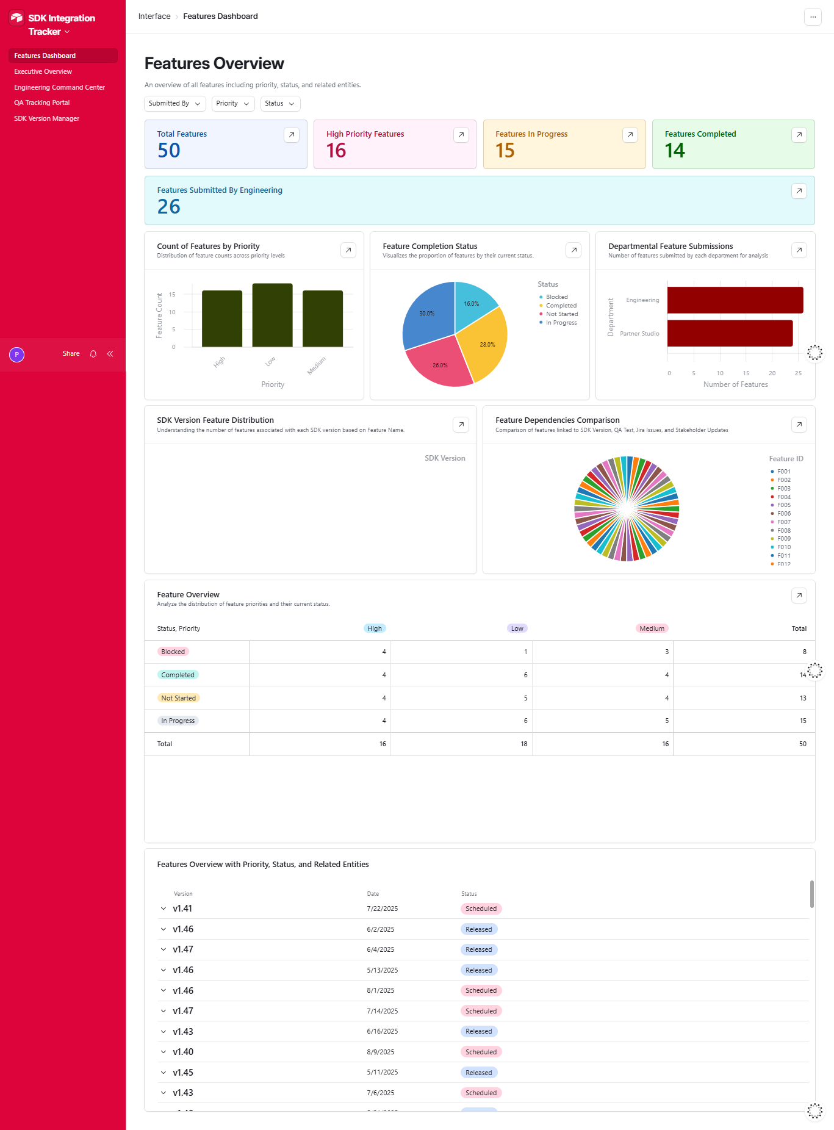Screen dimensions: 834x1130
Task: Navigate to Interface breadcrumb link
Action: click(x=154, y=16)
